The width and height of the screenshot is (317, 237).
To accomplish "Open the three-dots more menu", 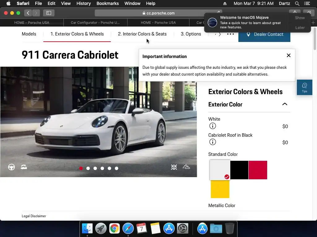I will pos(230,34).
